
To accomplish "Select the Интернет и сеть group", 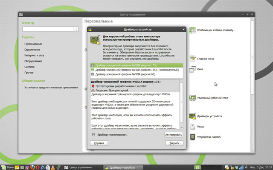I will tap(34, 55).
